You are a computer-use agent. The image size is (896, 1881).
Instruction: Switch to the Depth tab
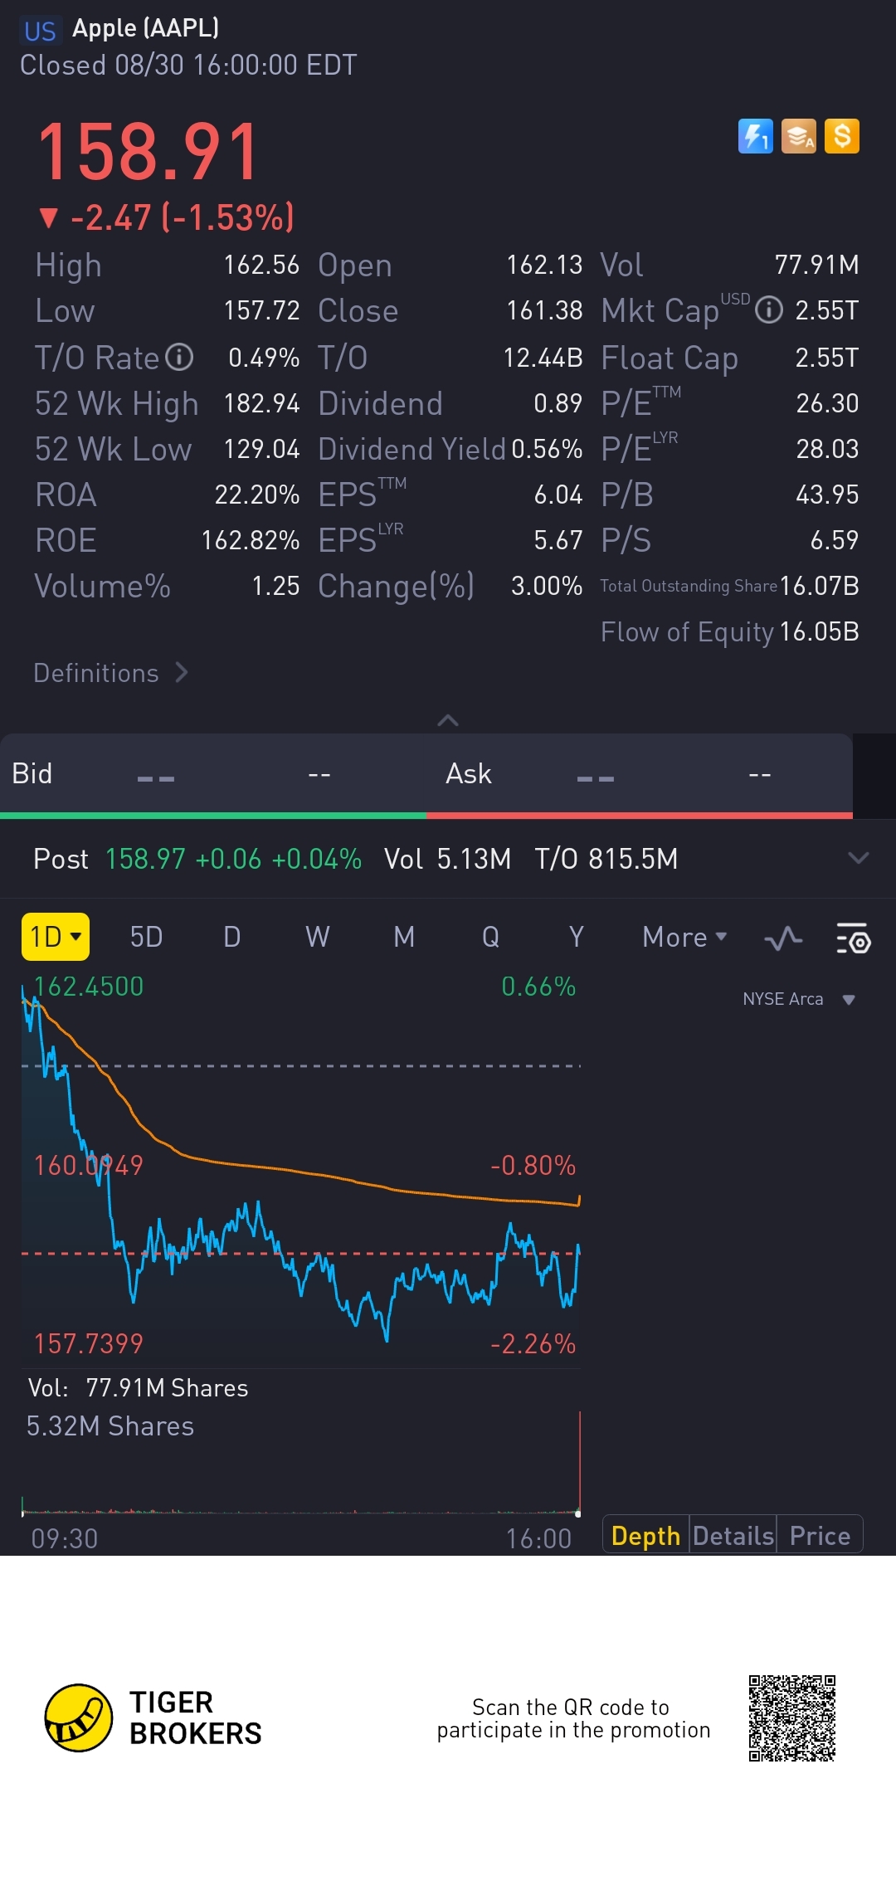click(645, 1536)
